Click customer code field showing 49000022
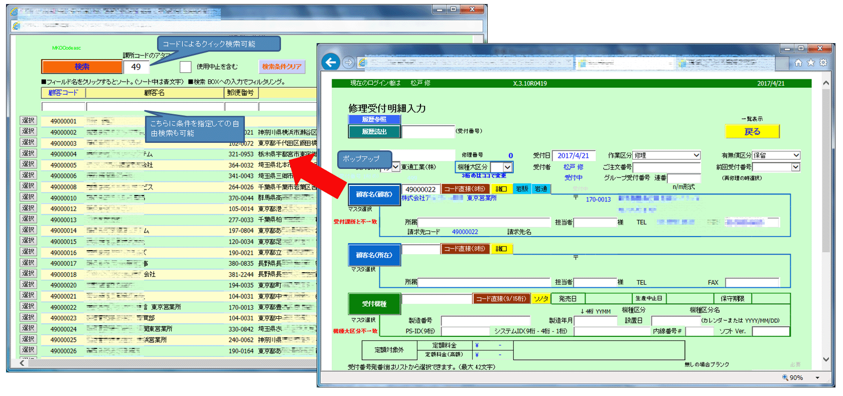Screen dimensions: 843x396 (421, 189)
